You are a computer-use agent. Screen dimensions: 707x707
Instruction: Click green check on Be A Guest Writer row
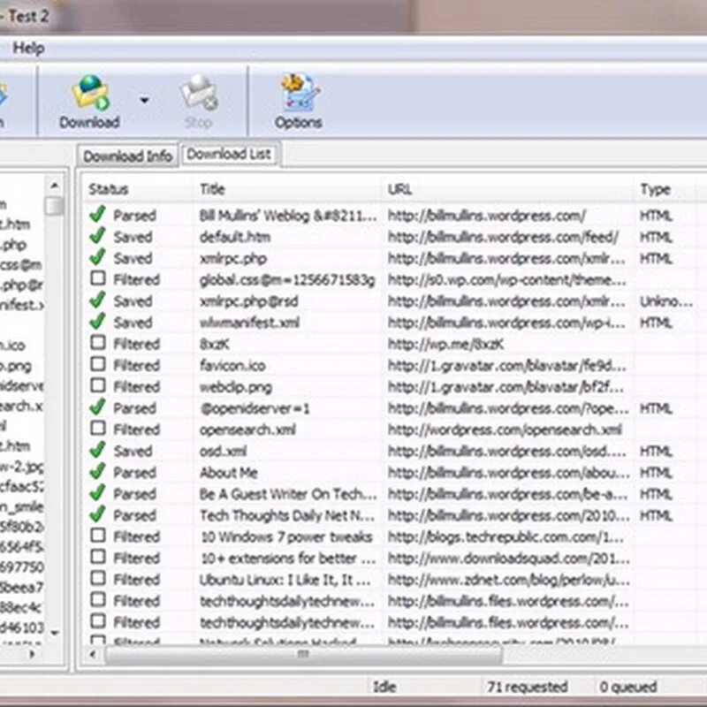[x=97, y=493]
